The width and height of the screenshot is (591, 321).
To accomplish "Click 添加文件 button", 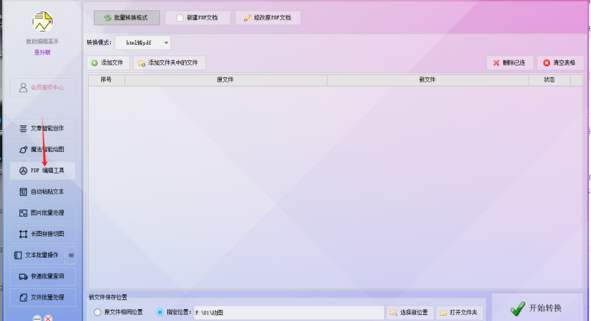I will click(x=108, y=63).
